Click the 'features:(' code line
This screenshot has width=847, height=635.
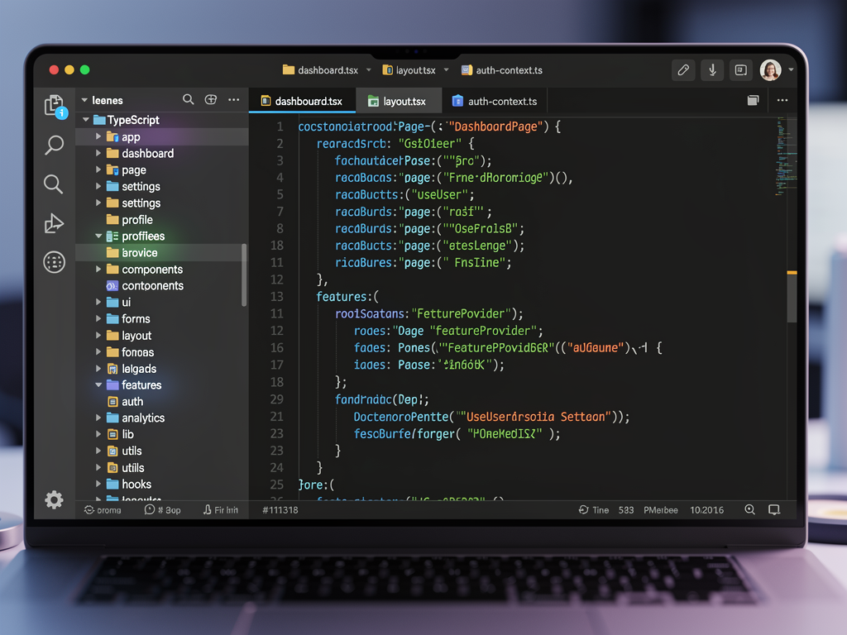[x=347, y=297]
